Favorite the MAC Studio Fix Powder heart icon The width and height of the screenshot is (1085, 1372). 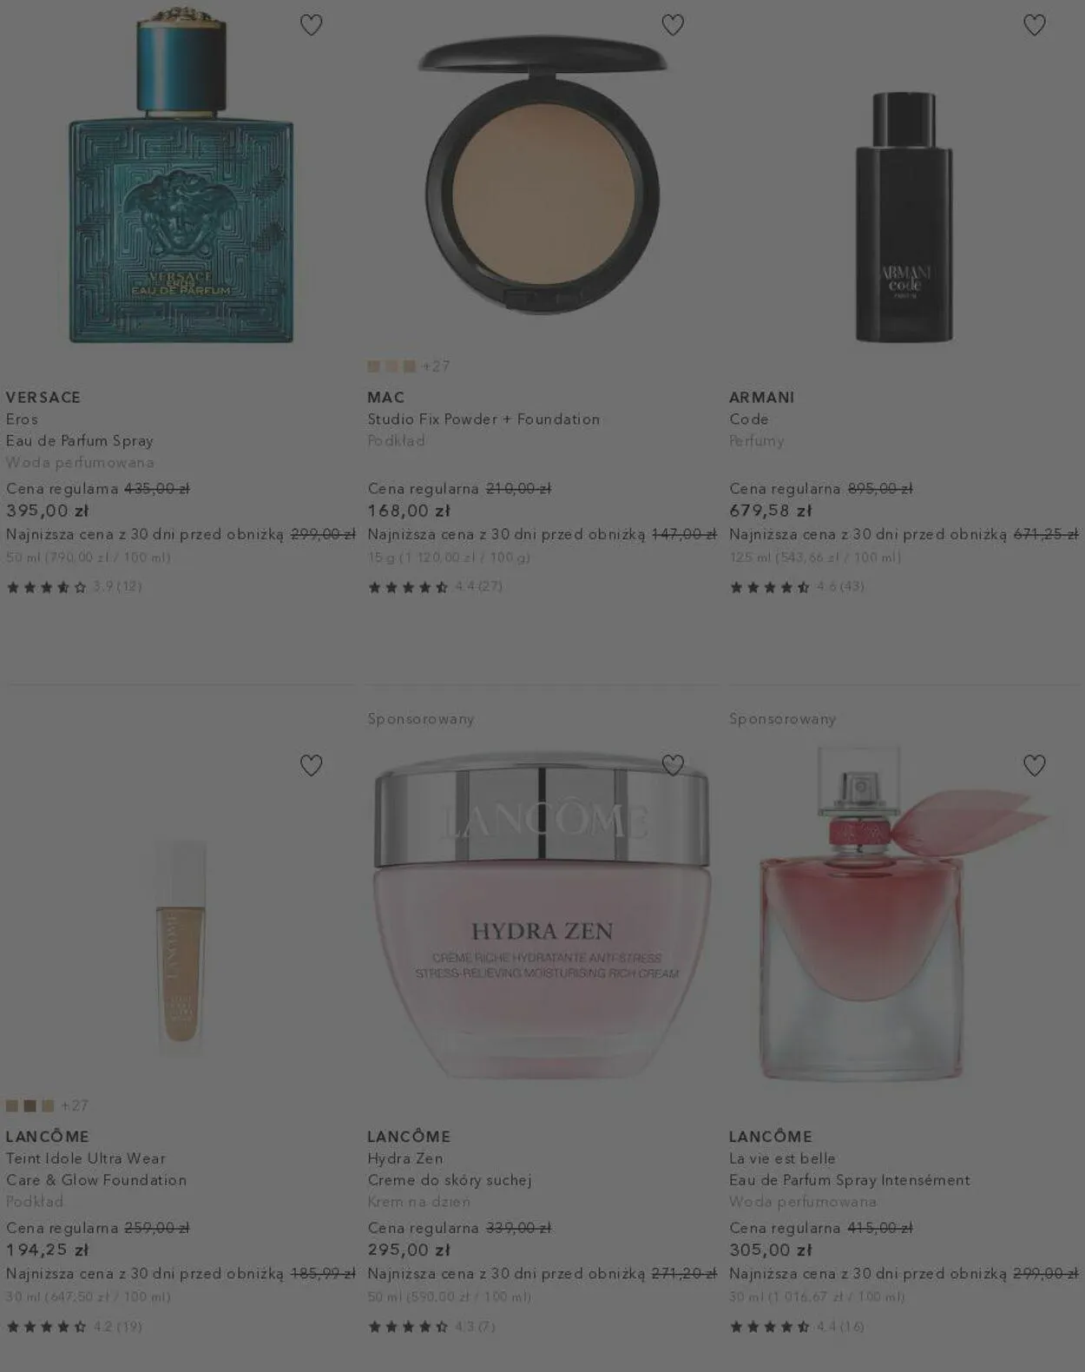click(673, 25)
